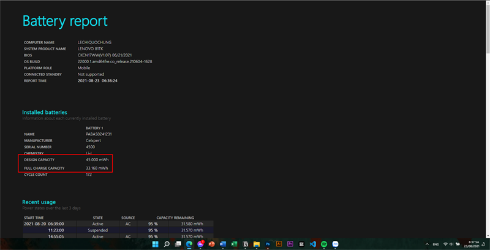Toggle focus assist moon icon

[x=483, y=244]
